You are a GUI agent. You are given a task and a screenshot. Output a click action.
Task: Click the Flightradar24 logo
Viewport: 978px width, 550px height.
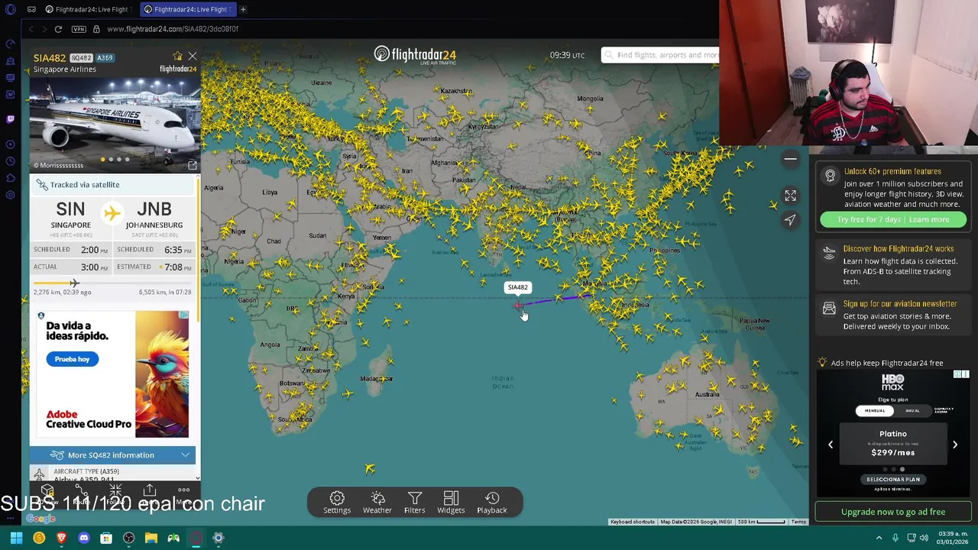pyautogui.click(x=415, y=55)
